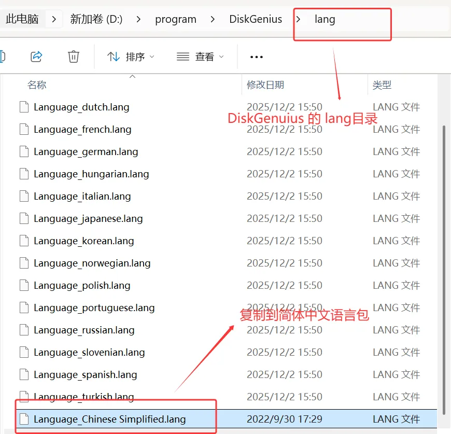The height and width of the screenshot is (434, 451).
Task: Select Language_french.lang file
Action: point(82,130)
